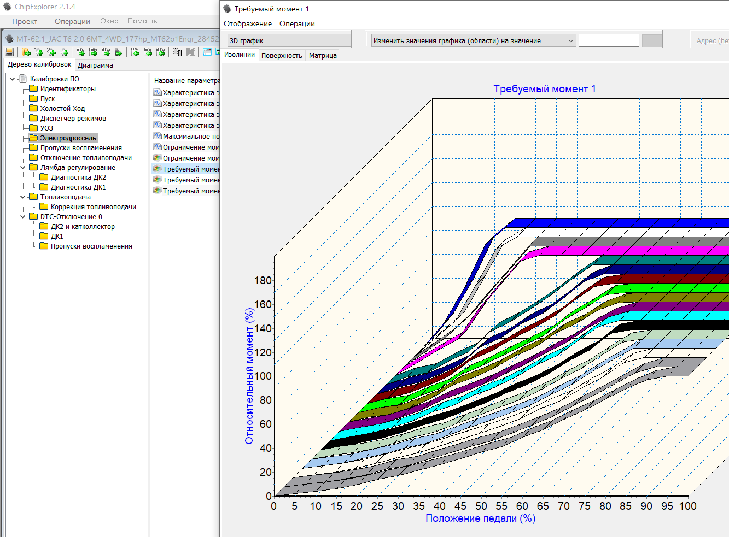Screen dimensions: 729x537
Task: Click the 'CS' import arrow icon
Action: tap(135, 52)
